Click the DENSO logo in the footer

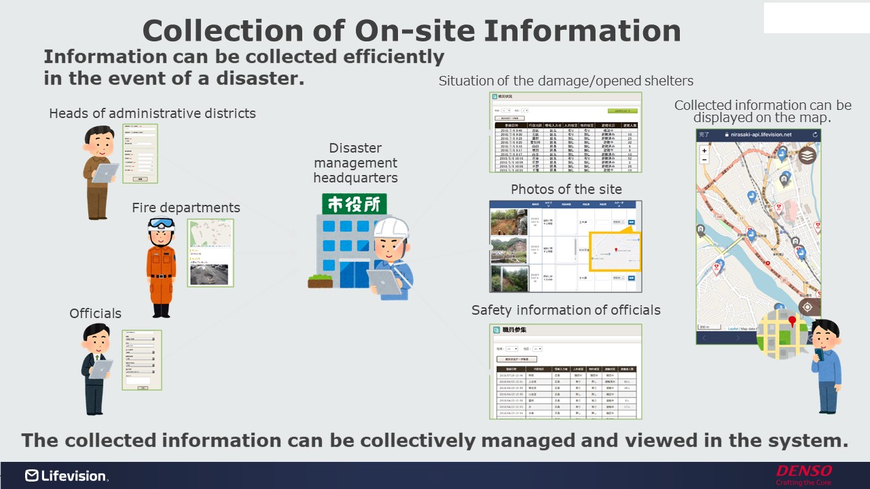click(803, 471)
